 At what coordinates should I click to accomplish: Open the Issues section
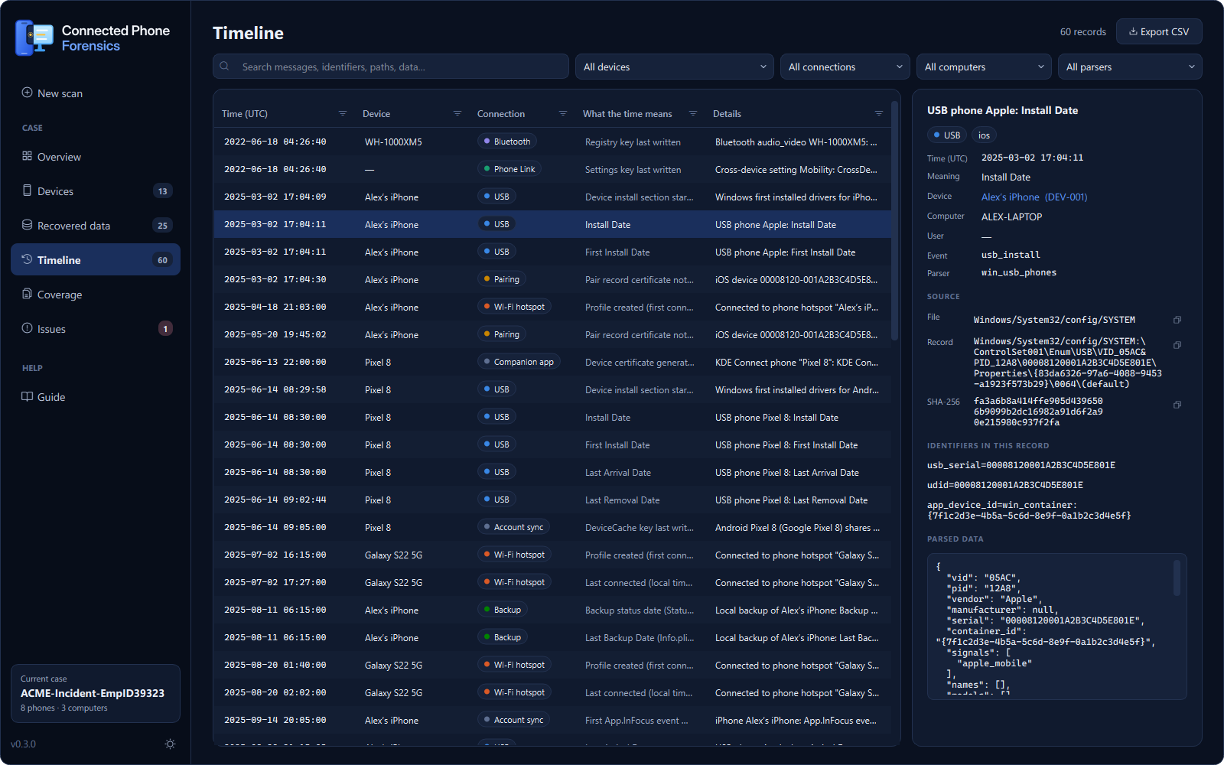[96, 328]
